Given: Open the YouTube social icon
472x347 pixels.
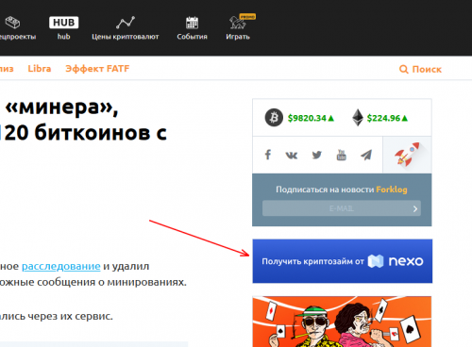Looking at the screenshot, I should pyautogui.click(x=342, y=155).
